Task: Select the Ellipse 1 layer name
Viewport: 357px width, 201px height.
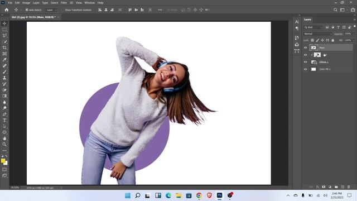Action: pyautogui.click(x=324, y=62)
